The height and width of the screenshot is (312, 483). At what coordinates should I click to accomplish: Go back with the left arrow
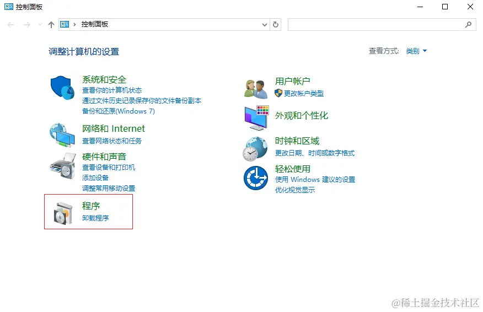10,25
